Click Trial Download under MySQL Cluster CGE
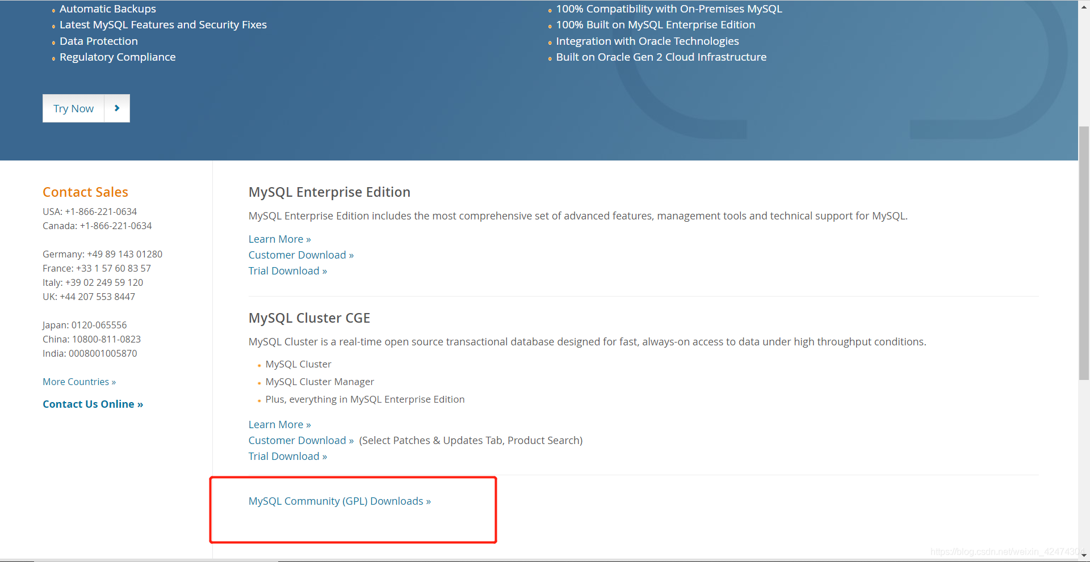The height and width of the screenshot is (562, 1090). click(x=284, y=456)
